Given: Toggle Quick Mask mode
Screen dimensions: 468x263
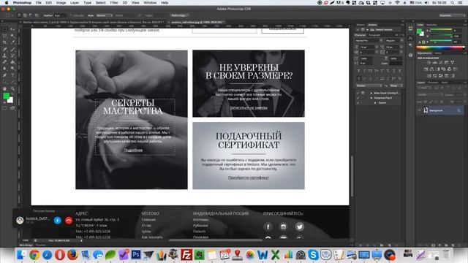Looking at the screenshot, I should [5, 108].
